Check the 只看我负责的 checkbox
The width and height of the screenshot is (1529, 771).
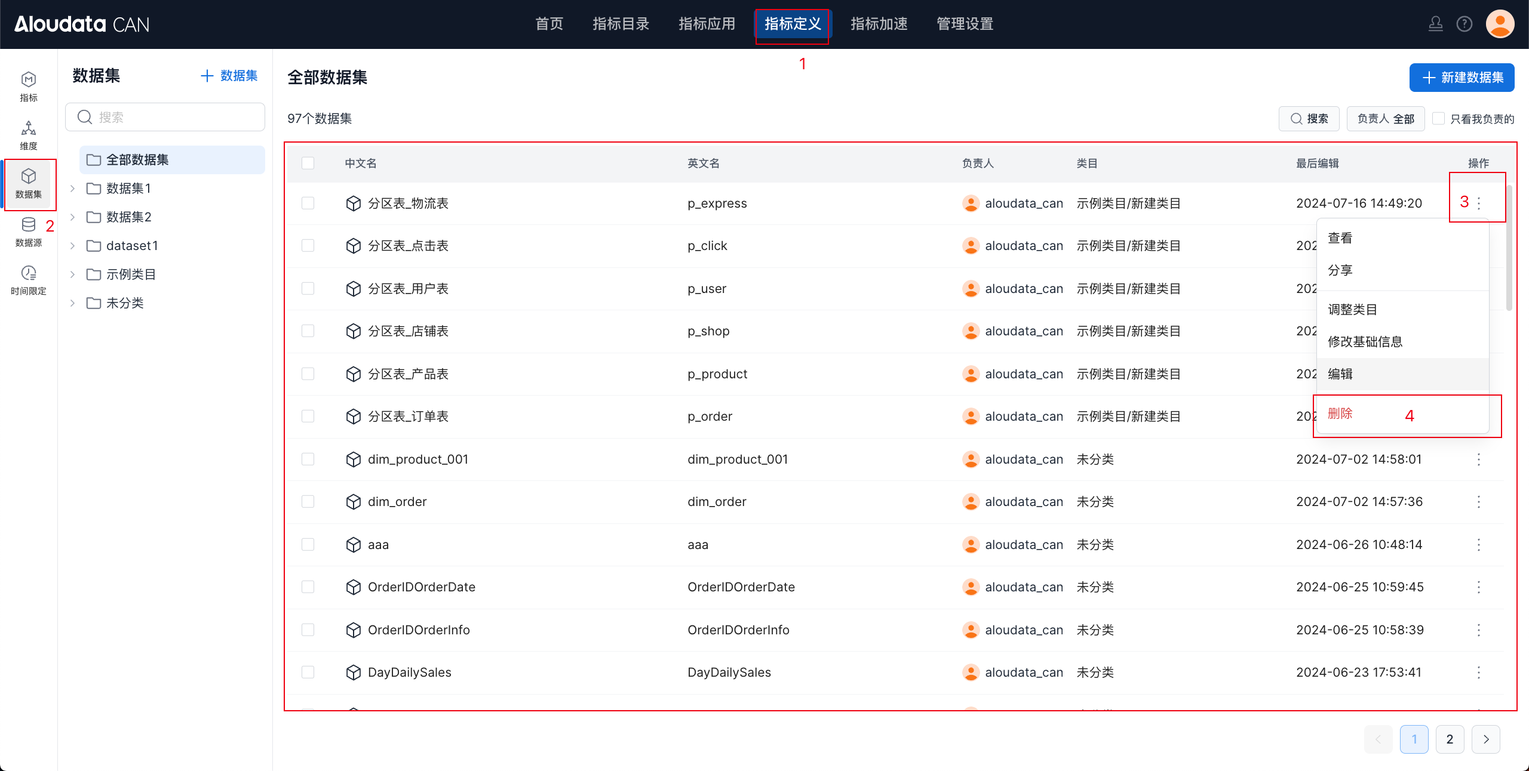click(x=1439, y=119)
